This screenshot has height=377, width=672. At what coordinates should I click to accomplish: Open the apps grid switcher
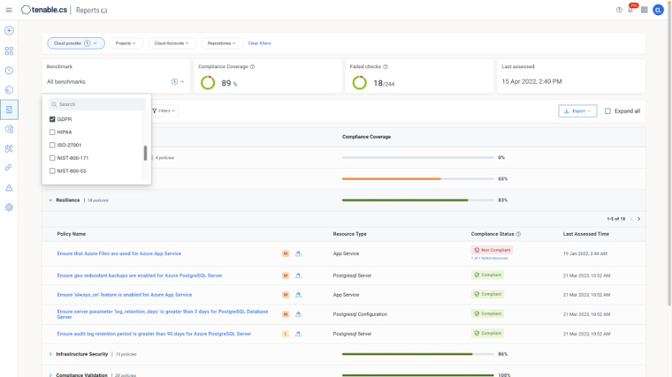click(x=644, y=10)
